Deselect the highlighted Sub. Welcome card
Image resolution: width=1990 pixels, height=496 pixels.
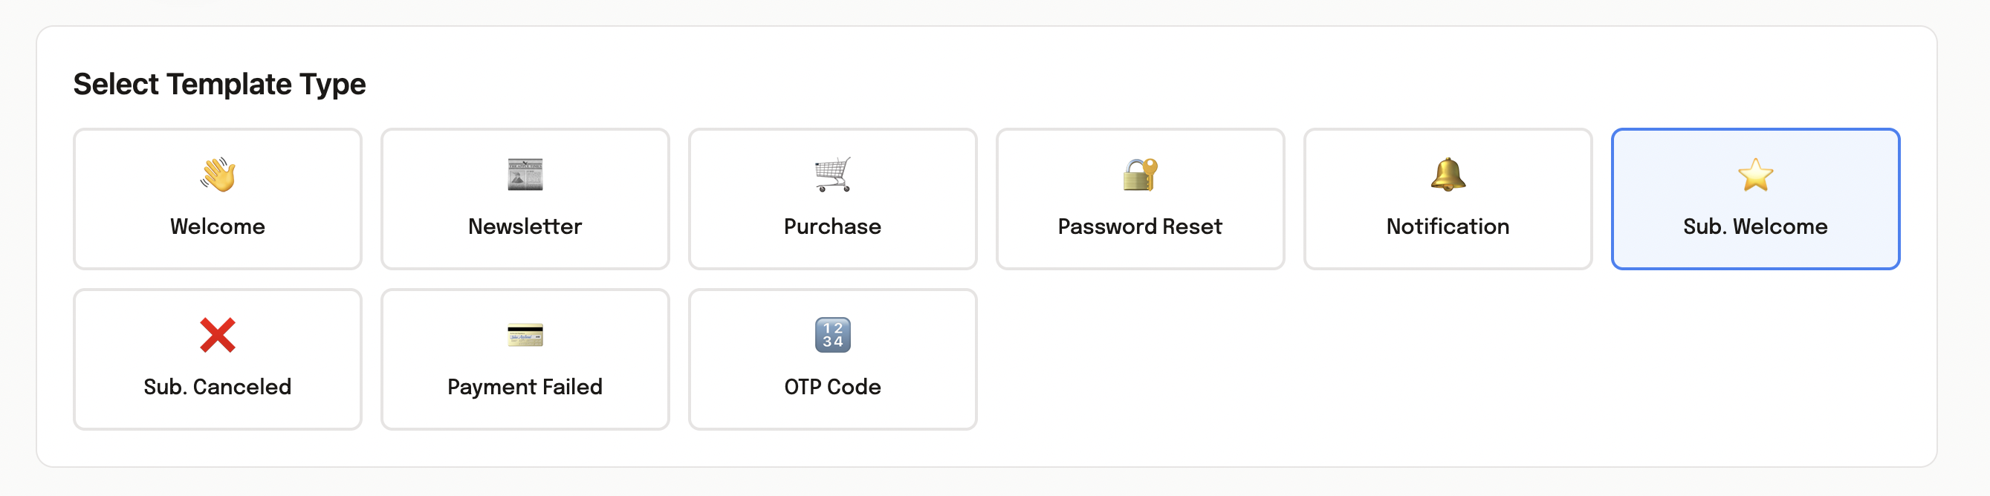(x=1754, y=199)
